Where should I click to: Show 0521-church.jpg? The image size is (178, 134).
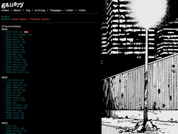coord(13,100)
